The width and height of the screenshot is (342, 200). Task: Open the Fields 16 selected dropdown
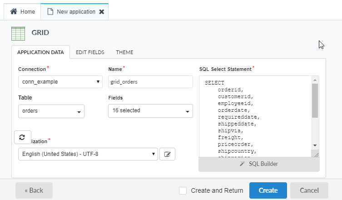[150, 110]
